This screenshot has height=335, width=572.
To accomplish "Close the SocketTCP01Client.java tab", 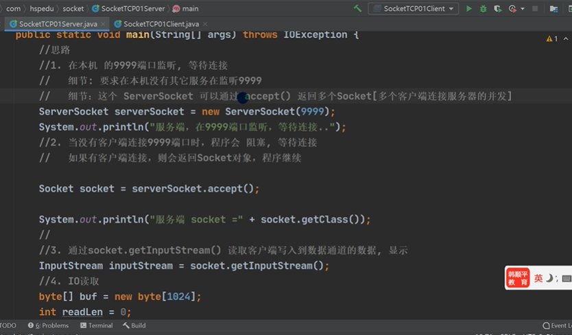I will click(x=205, y=24).
